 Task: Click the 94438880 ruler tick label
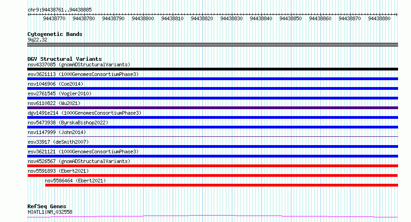coord(379,18)
